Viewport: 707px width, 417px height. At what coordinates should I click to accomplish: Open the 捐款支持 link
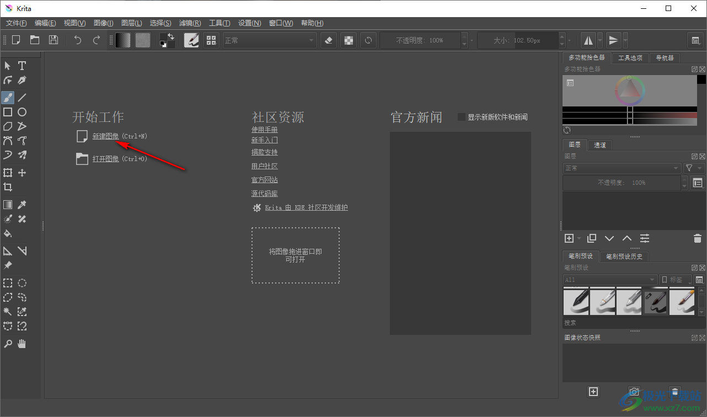pyautogui.click(x=265, y=152)
